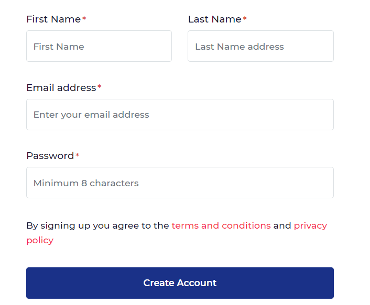
Task: Click the 'Minimum 8 characters' placeholder text
Action: pyautogui.click(x=86, y=183)
